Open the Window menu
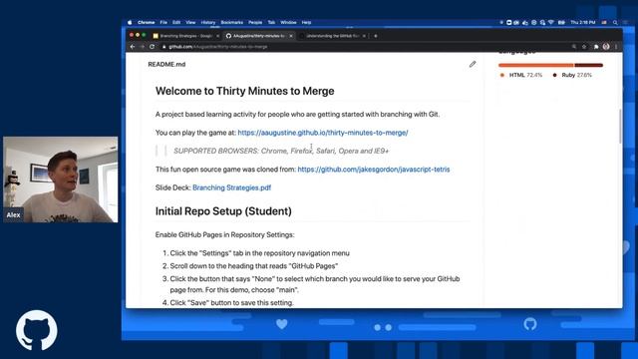The width and height of the screenshot is (638, 359). click(288, 22)
